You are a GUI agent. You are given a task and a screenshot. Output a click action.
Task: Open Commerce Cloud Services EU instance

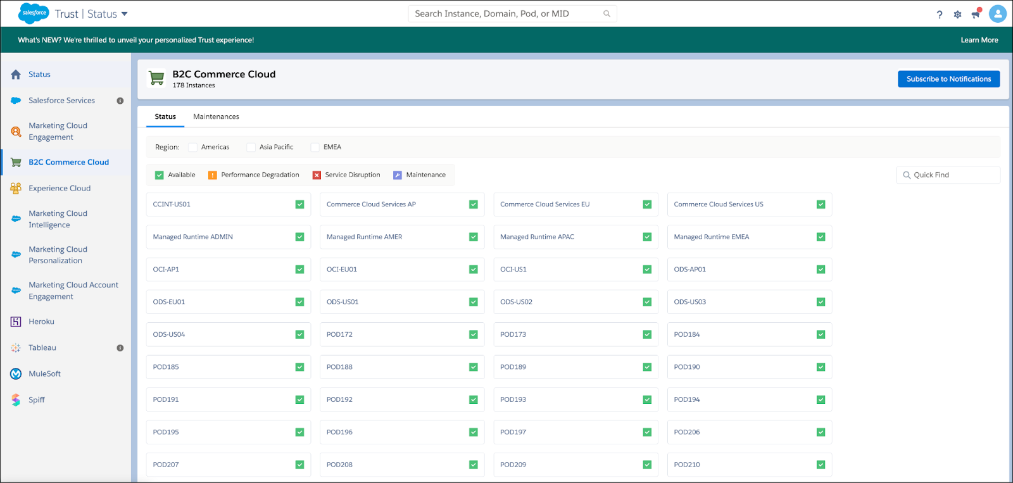point(576,204)
